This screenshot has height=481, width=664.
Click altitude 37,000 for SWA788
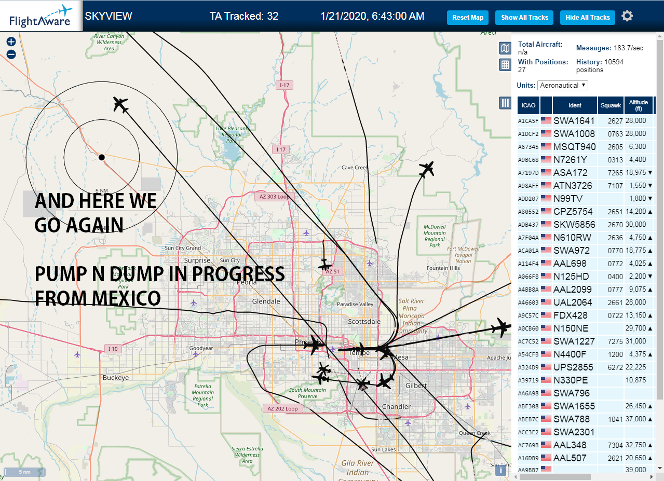pyautogui.click(x=636, y=419)
